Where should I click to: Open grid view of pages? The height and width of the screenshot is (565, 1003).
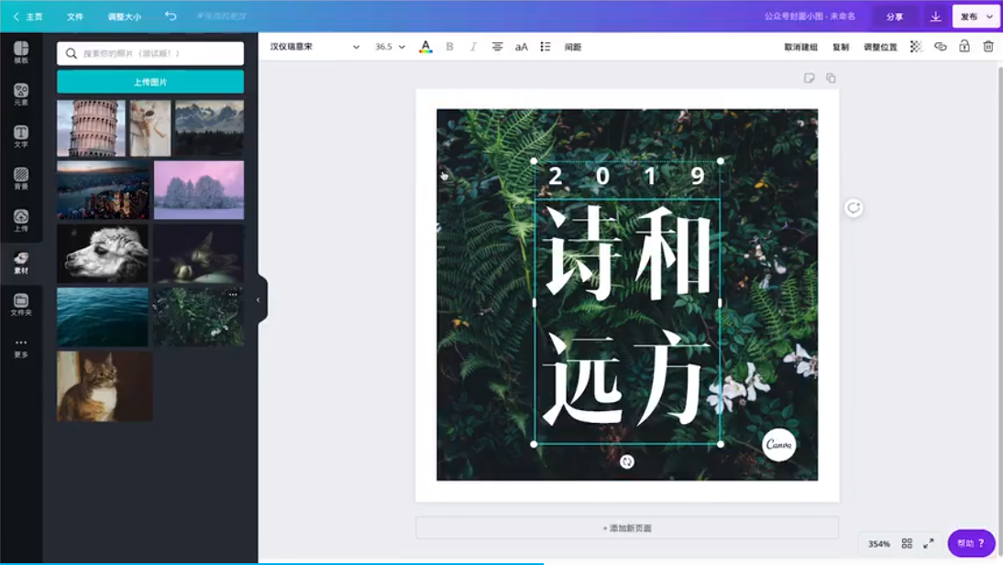[x=907, y=543]
